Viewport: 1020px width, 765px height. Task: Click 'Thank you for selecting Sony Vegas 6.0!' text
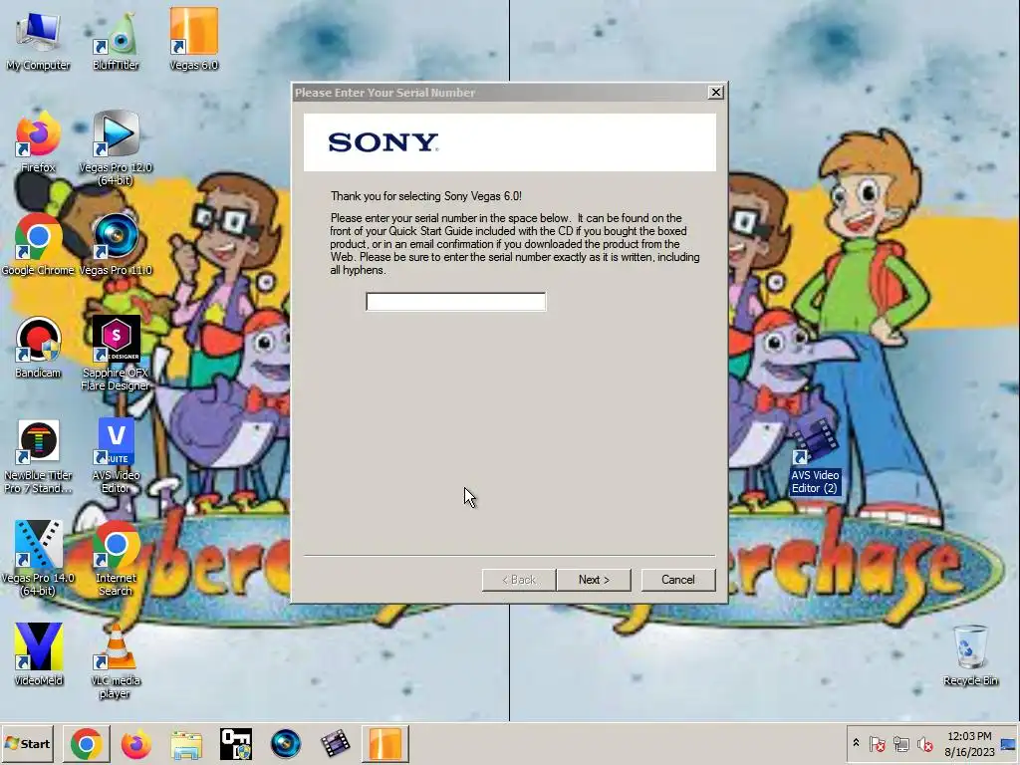(426, 196)
